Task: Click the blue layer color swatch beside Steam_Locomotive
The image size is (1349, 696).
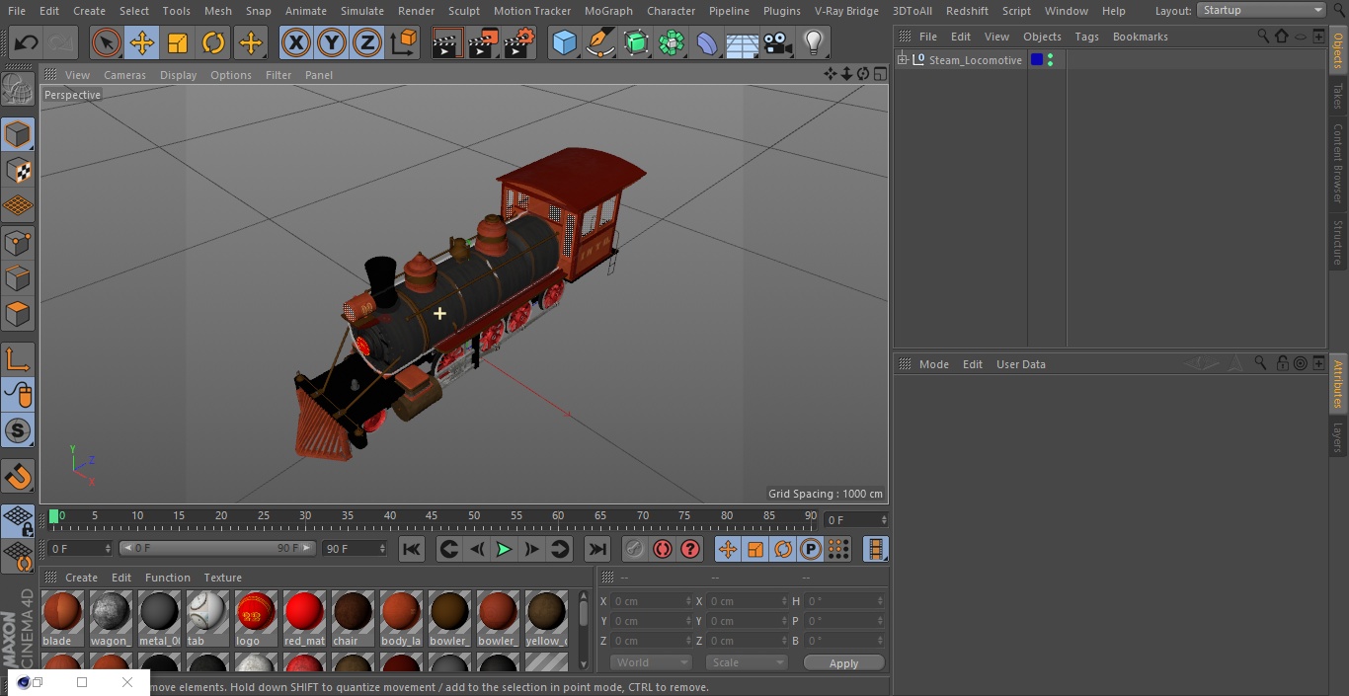Action: 1036,59
